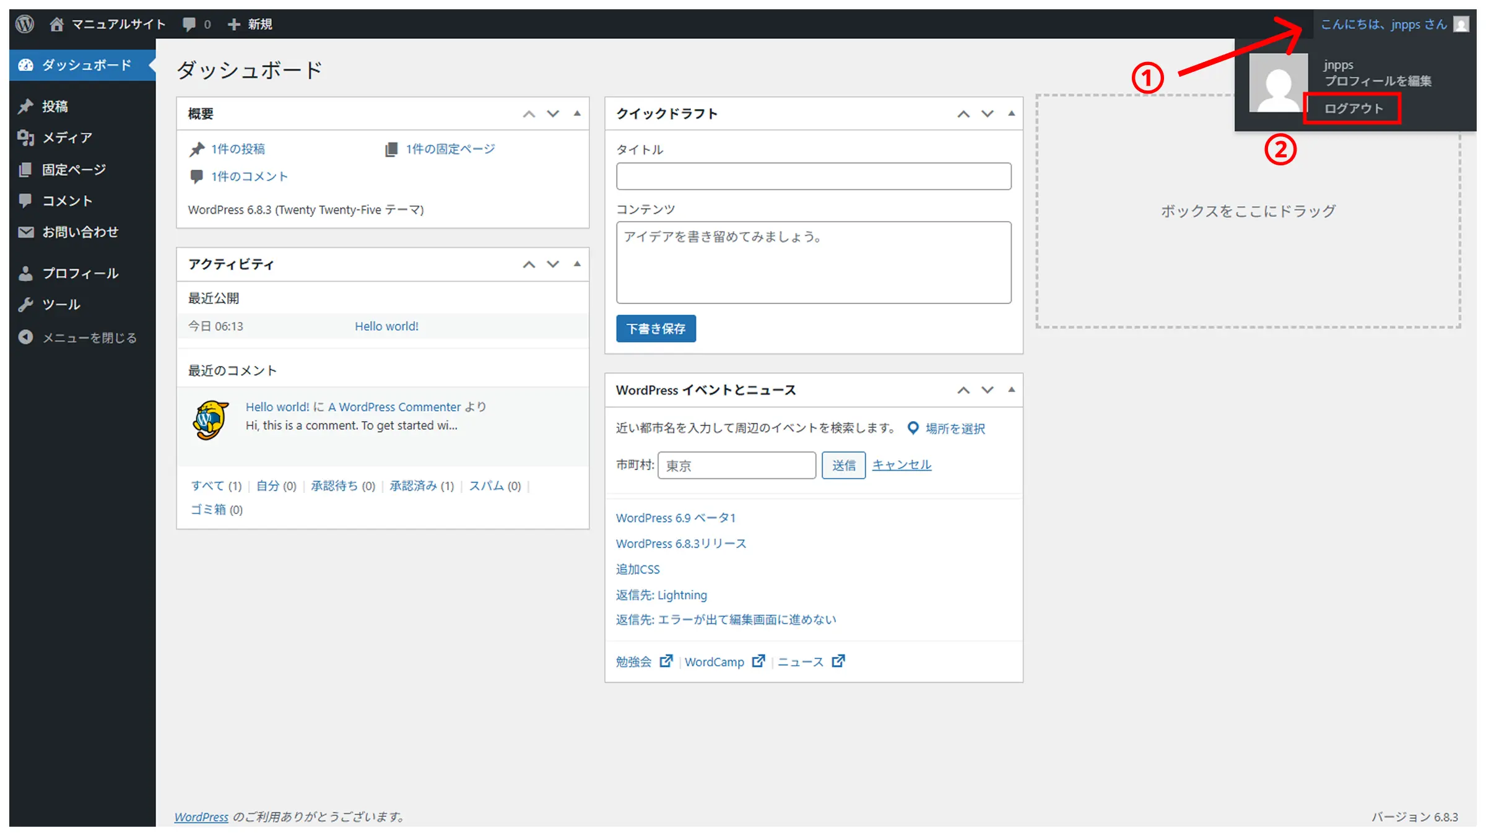Click the comments bubble icon in the admin bar

click(189, 24)
